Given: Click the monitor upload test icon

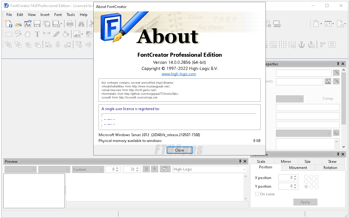Looking at the screenshot, I should click(277, 24).
